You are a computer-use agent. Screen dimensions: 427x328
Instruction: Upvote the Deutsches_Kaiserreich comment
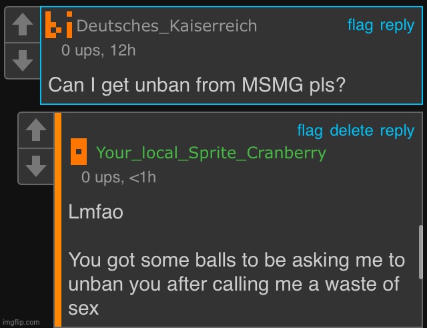[23, 25]
